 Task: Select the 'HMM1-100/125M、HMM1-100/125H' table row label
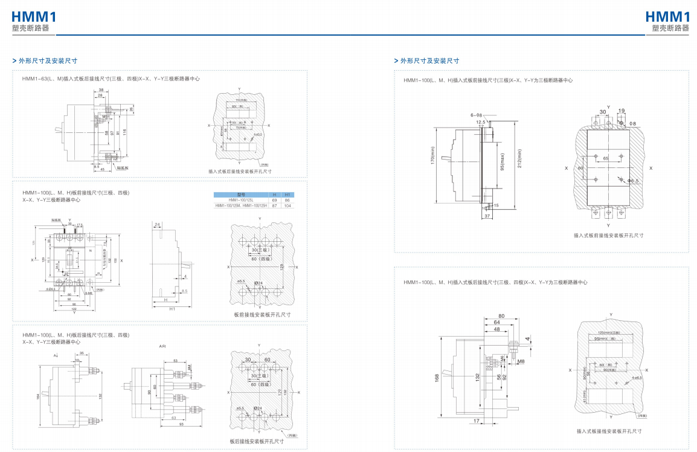pyautogui.click(x=241, y=205)
